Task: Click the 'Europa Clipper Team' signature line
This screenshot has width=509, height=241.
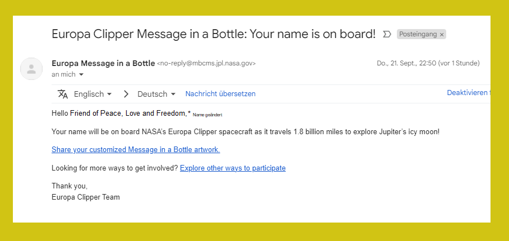Action: pyautogui.click(x=86, y=197)
